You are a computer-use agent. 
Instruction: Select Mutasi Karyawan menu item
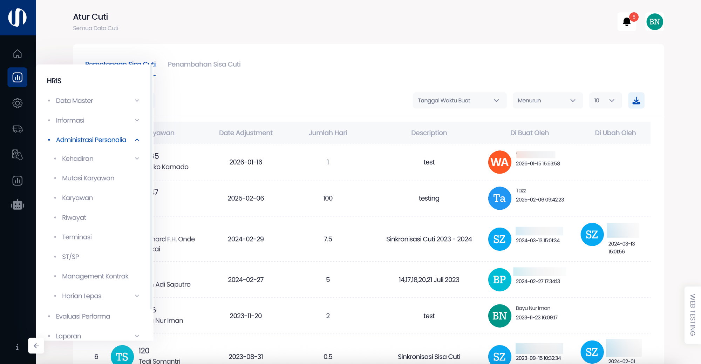(x=88, y=178)
